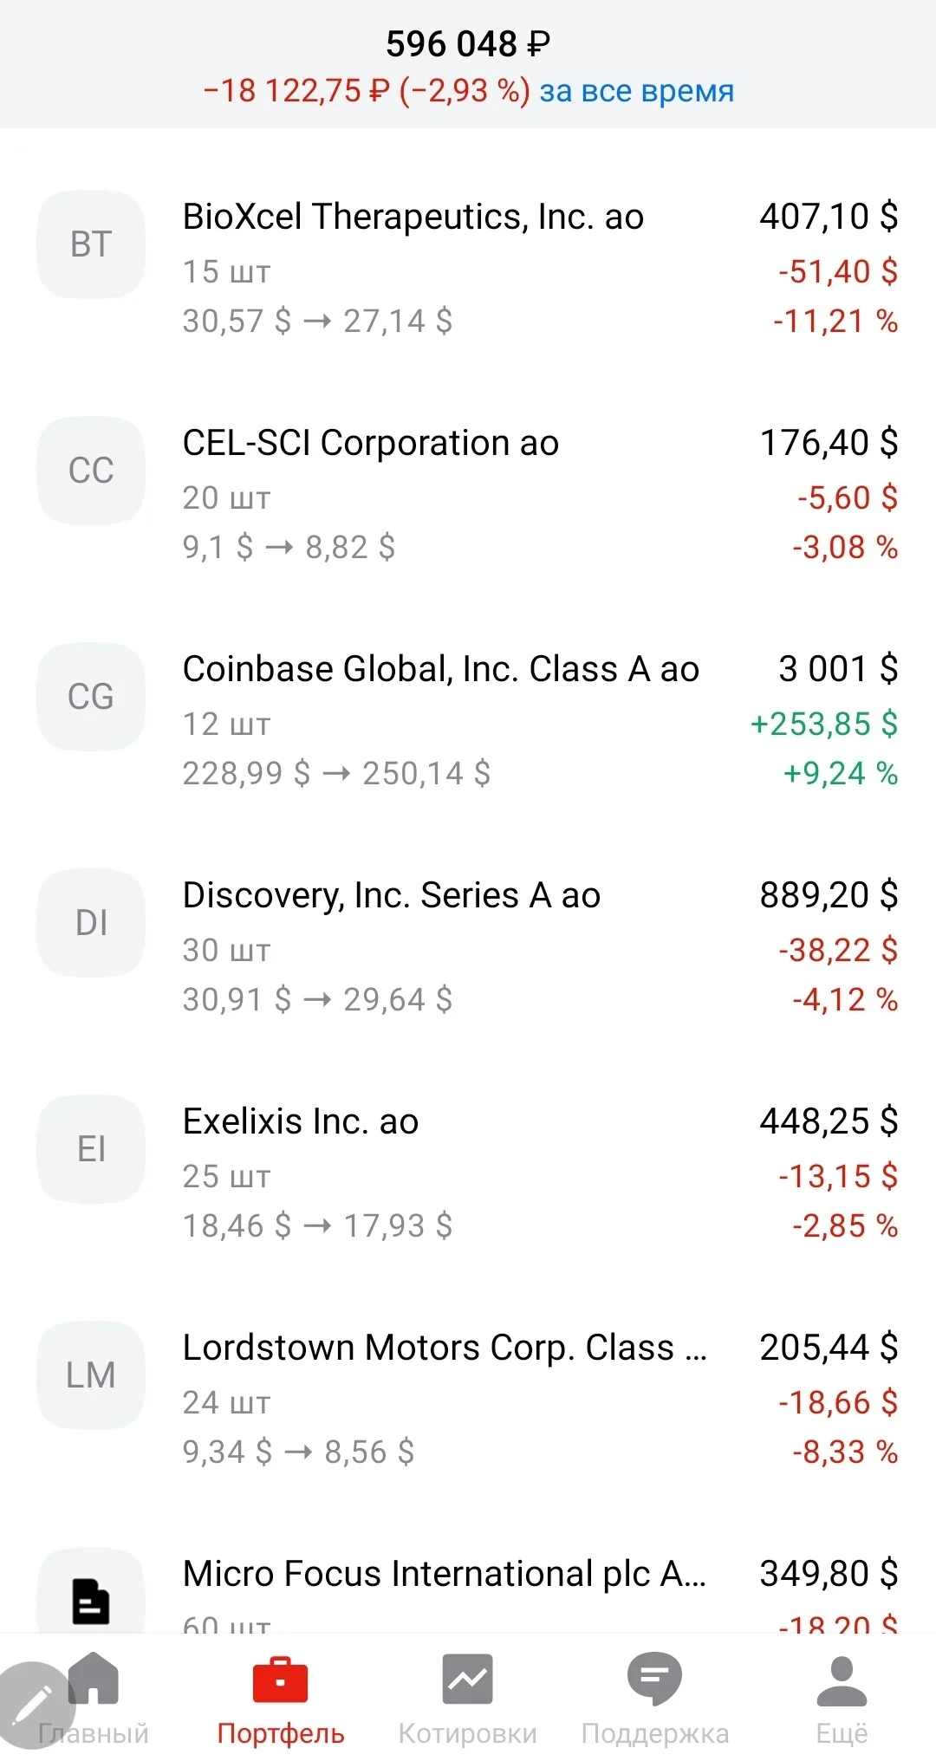The width and height of the screenshot is (936, 1761).
Task: Switch to the Котировки tab
Action: 468,1699
